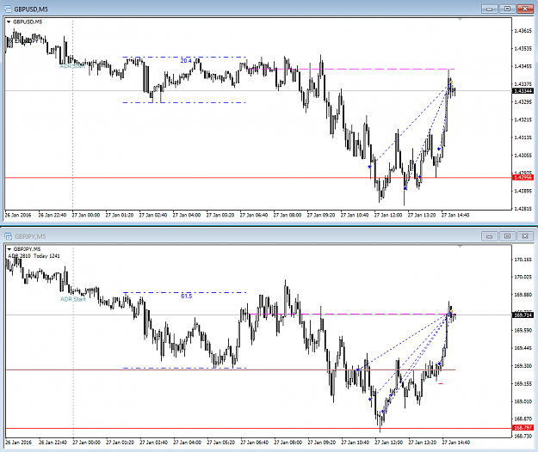The height and width of the screenshot is (452, 538).
Task: Click the 169.590 price axis label
Action: pyautogui.click(x=523, y=330)
